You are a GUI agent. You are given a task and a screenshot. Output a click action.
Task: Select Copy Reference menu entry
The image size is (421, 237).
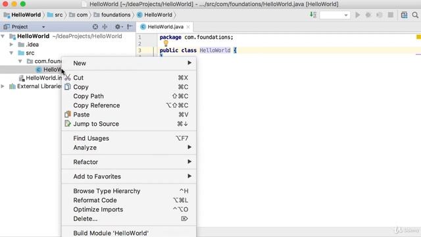(129, 105)
